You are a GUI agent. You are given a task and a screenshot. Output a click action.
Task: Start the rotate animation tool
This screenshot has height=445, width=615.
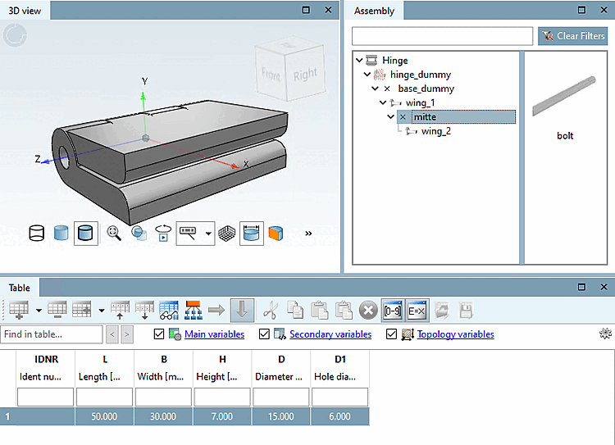point(163,233)
